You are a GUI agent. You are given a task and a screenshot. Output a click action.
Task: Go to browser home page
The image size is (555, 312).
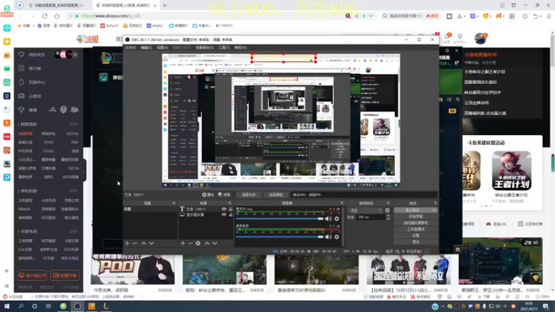coord(57,16)
